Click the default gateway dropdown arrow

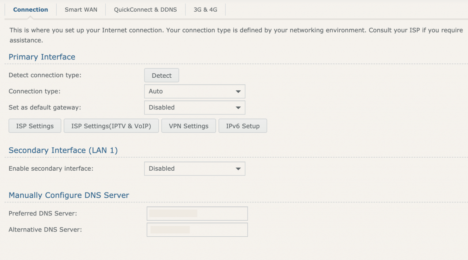pyautogui.click(x=238, y=107)
